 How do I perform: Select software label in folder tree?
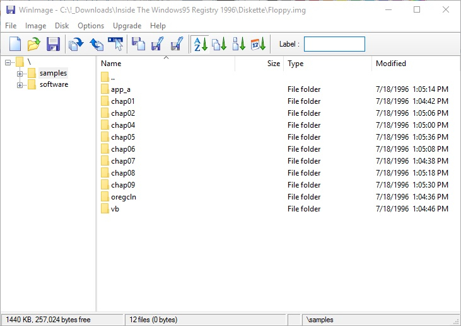(54, 84)
